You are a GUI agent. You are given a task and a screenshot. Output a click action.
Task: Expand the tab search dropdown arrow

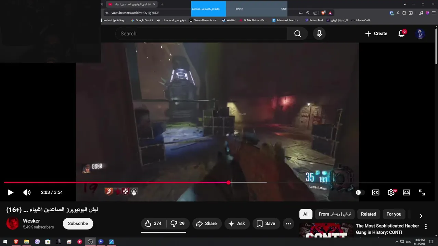coord(405,4)
